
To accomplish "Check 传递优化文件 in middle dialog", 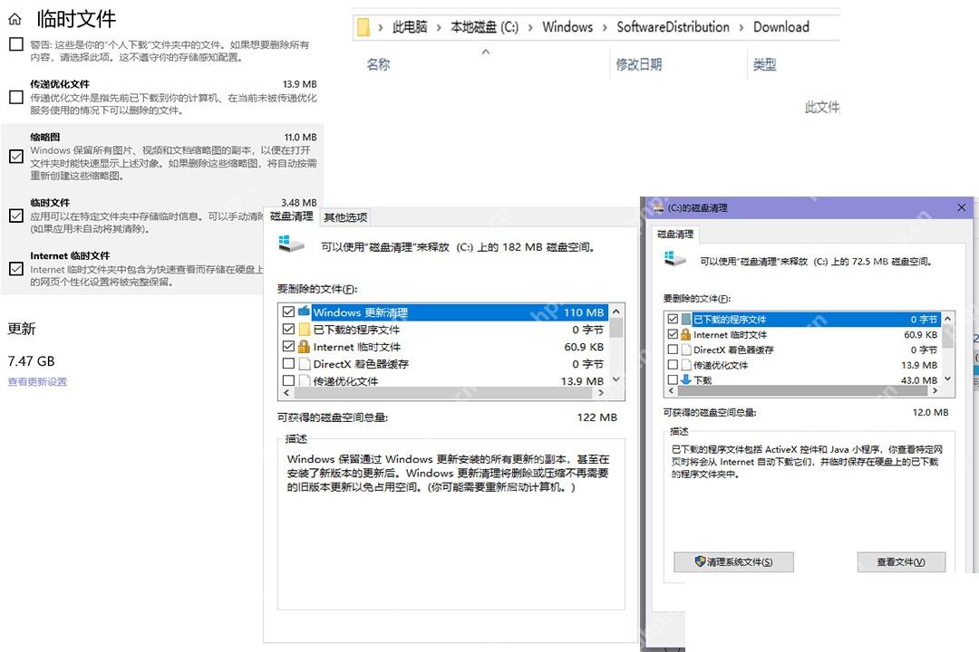I will pyautogui.click(x=288, y=380).
